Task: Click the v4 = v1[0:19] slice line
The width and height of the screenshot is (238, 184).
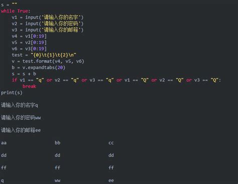Action: 29,36
